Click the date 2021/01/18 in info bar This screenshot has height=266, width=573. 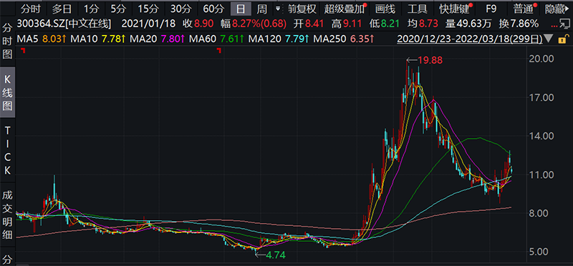coord(148,24)
